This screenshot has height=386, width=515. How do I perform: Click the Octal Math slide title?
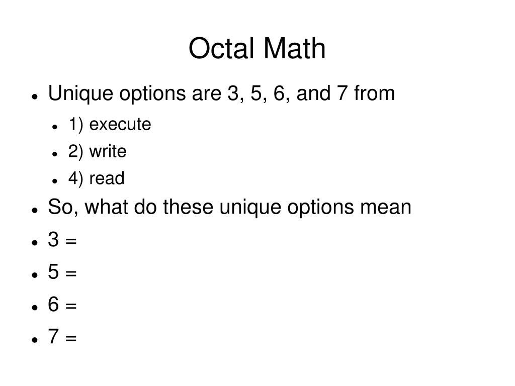click(x=257, y=48)
